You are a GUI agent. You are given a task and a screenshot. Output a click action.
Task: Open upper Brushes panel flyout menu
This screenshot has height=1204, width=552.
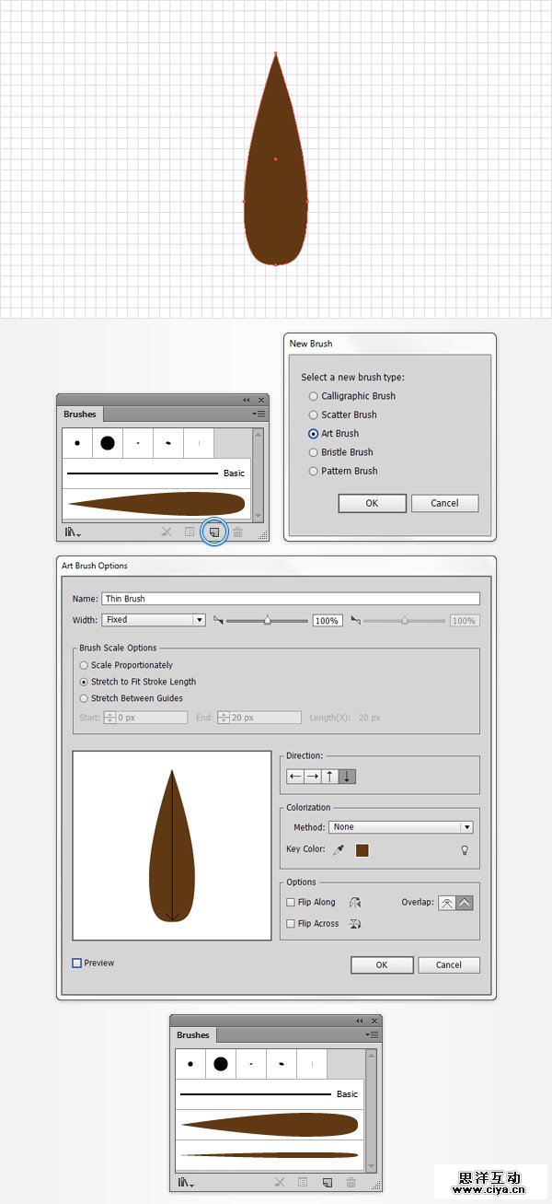click(x=259, y=415)
